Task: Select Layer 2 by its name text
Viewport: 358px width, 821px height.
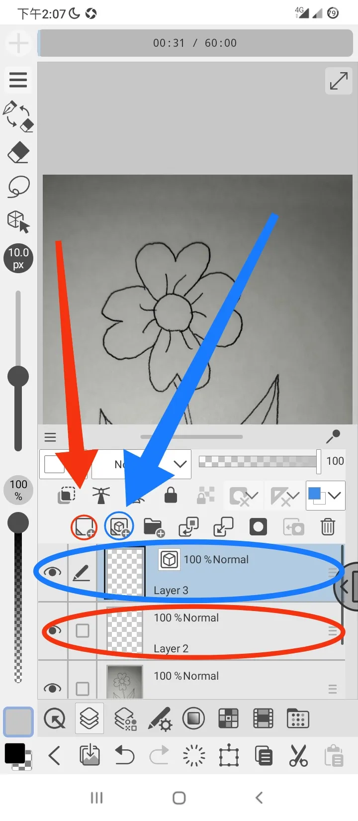Action: [x=171, y=648]
